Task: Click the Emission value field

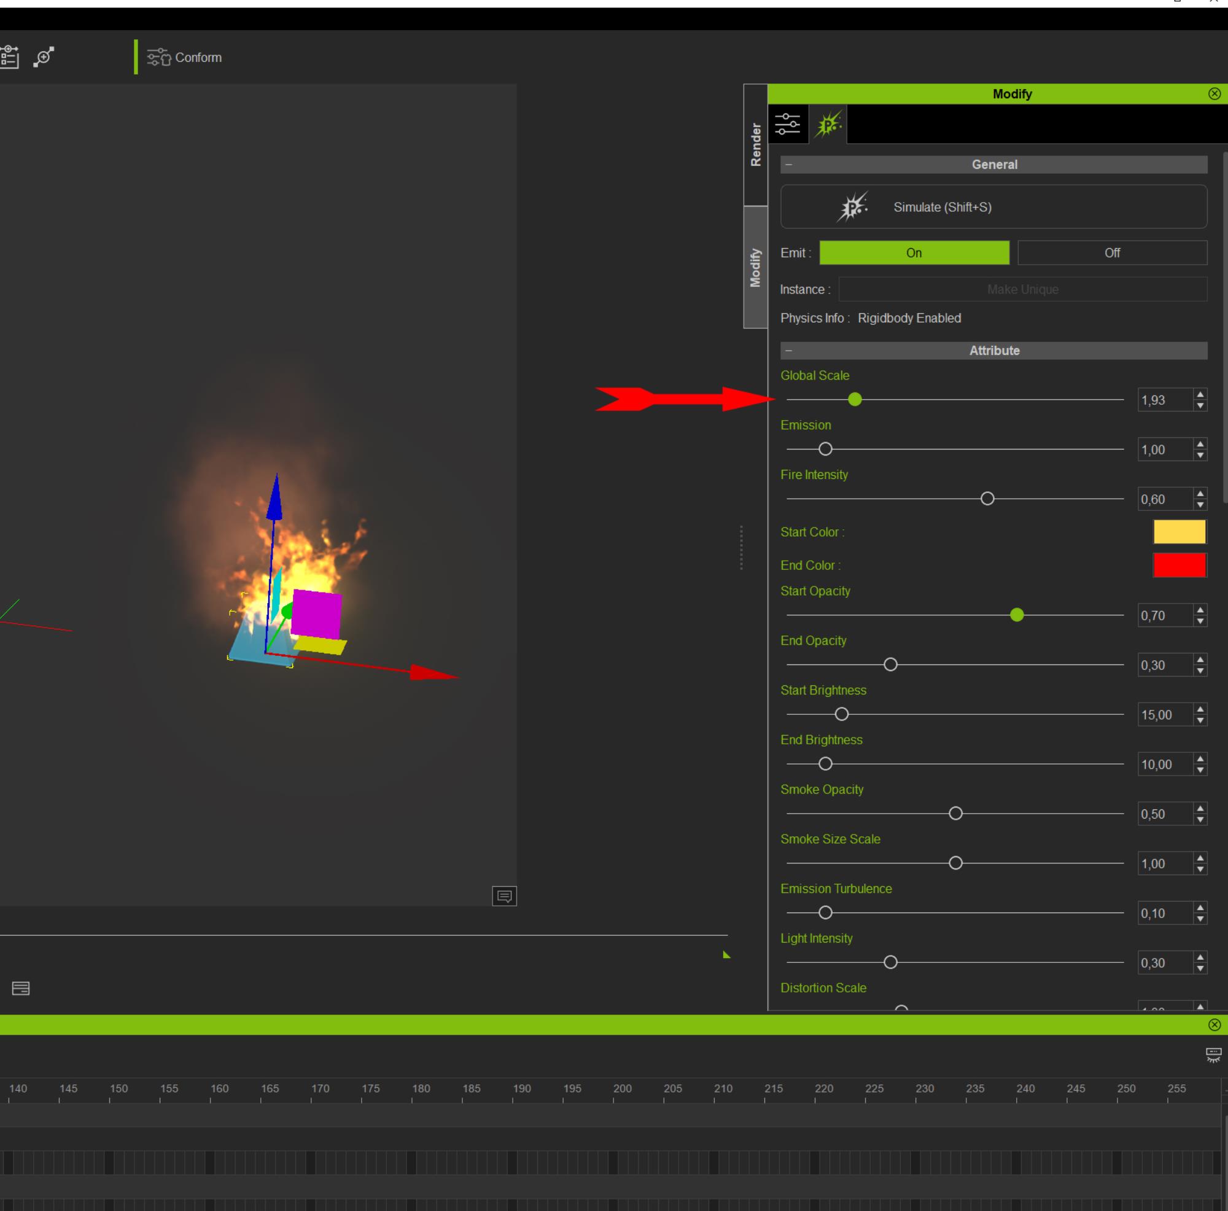Action: tap(1165, 450)
